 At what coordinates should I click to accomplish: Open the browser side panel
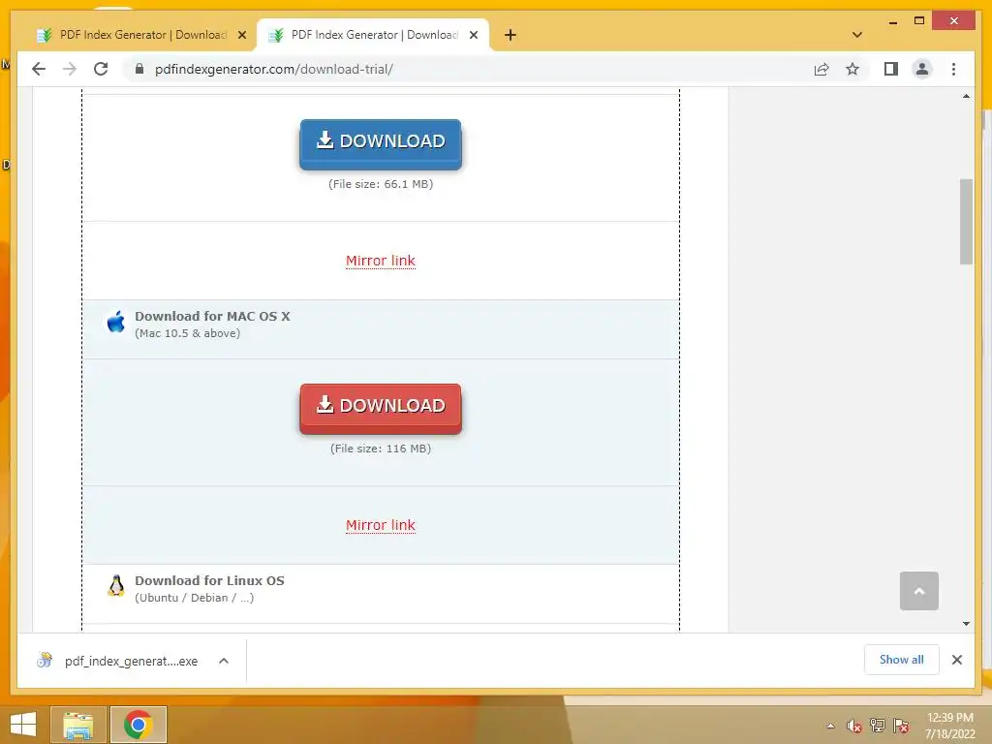point(891,69)
